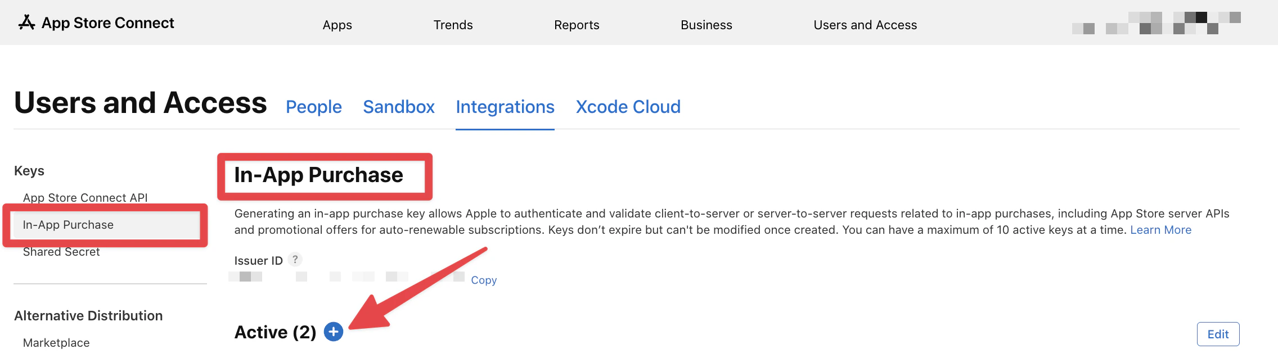Click the Alternative Distribution sidebar heading
Screen dimensions: 1278x358
pos(88,316)
